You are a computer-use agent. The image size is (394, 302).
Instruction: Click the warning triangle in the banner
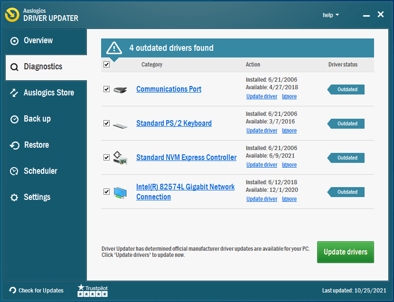113,48
